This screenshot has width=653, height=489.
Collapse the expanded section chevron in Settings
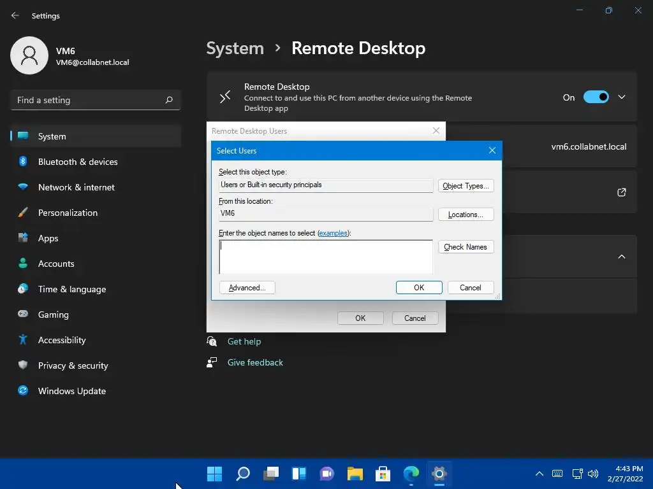[x=621, y=257]
